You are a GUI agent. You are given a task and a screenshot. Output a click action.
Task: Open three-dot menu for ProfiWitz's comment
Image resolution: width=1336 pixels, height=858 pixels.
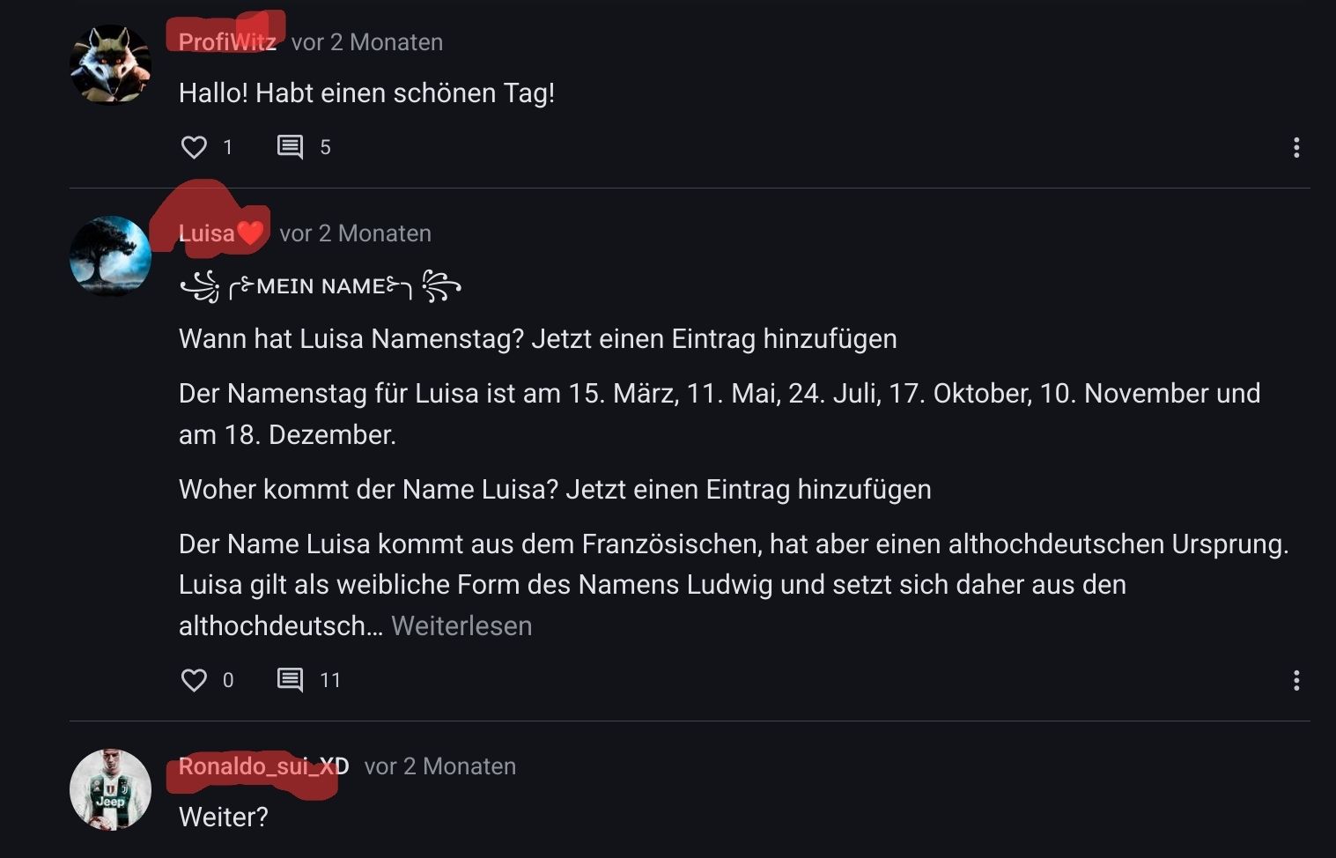[1295, 148]
